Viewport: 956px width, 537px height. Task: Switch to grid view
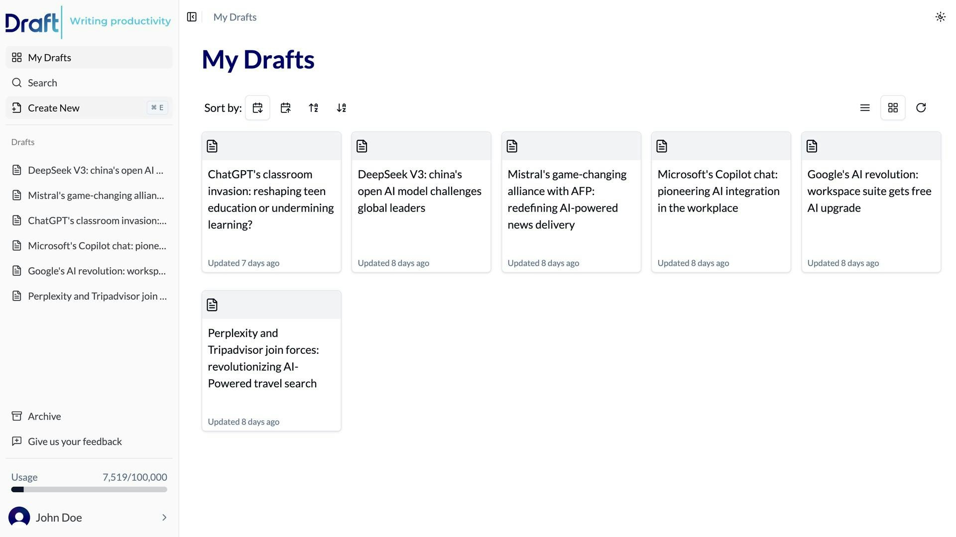coord(893,107)
